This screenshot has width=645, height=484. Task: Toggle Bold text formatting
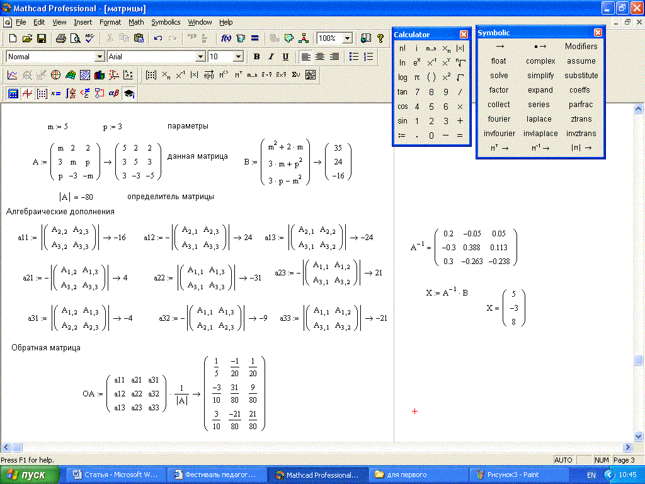click(256, 57)
